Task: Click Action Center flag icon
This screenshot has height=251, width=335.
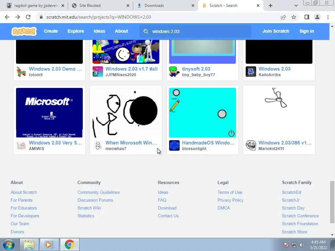Action: (286, 245)
